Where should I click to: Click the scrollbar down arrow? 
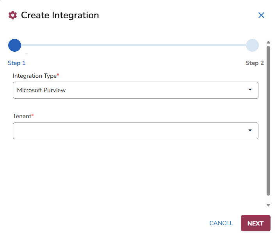[268, 205]
